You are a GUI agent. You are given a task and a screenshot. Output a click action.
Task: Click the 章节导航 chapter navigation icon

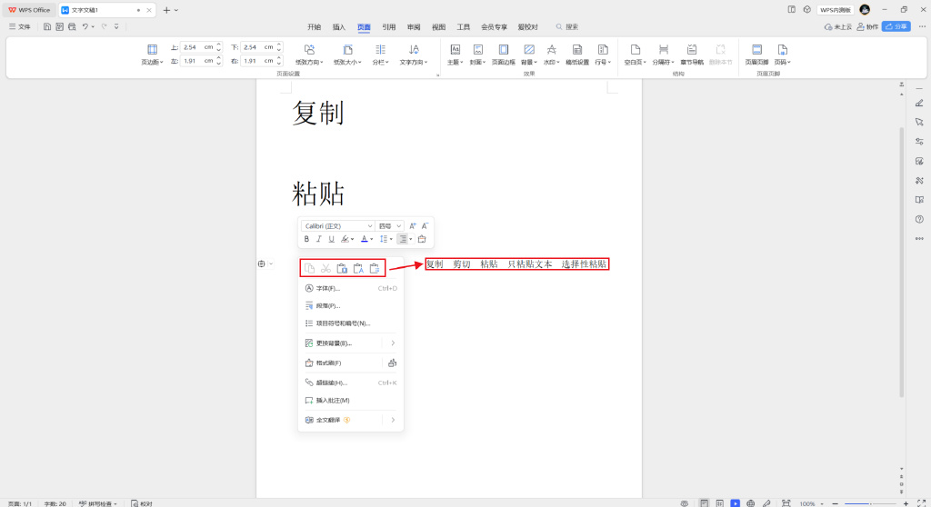[x=692, y=50]
